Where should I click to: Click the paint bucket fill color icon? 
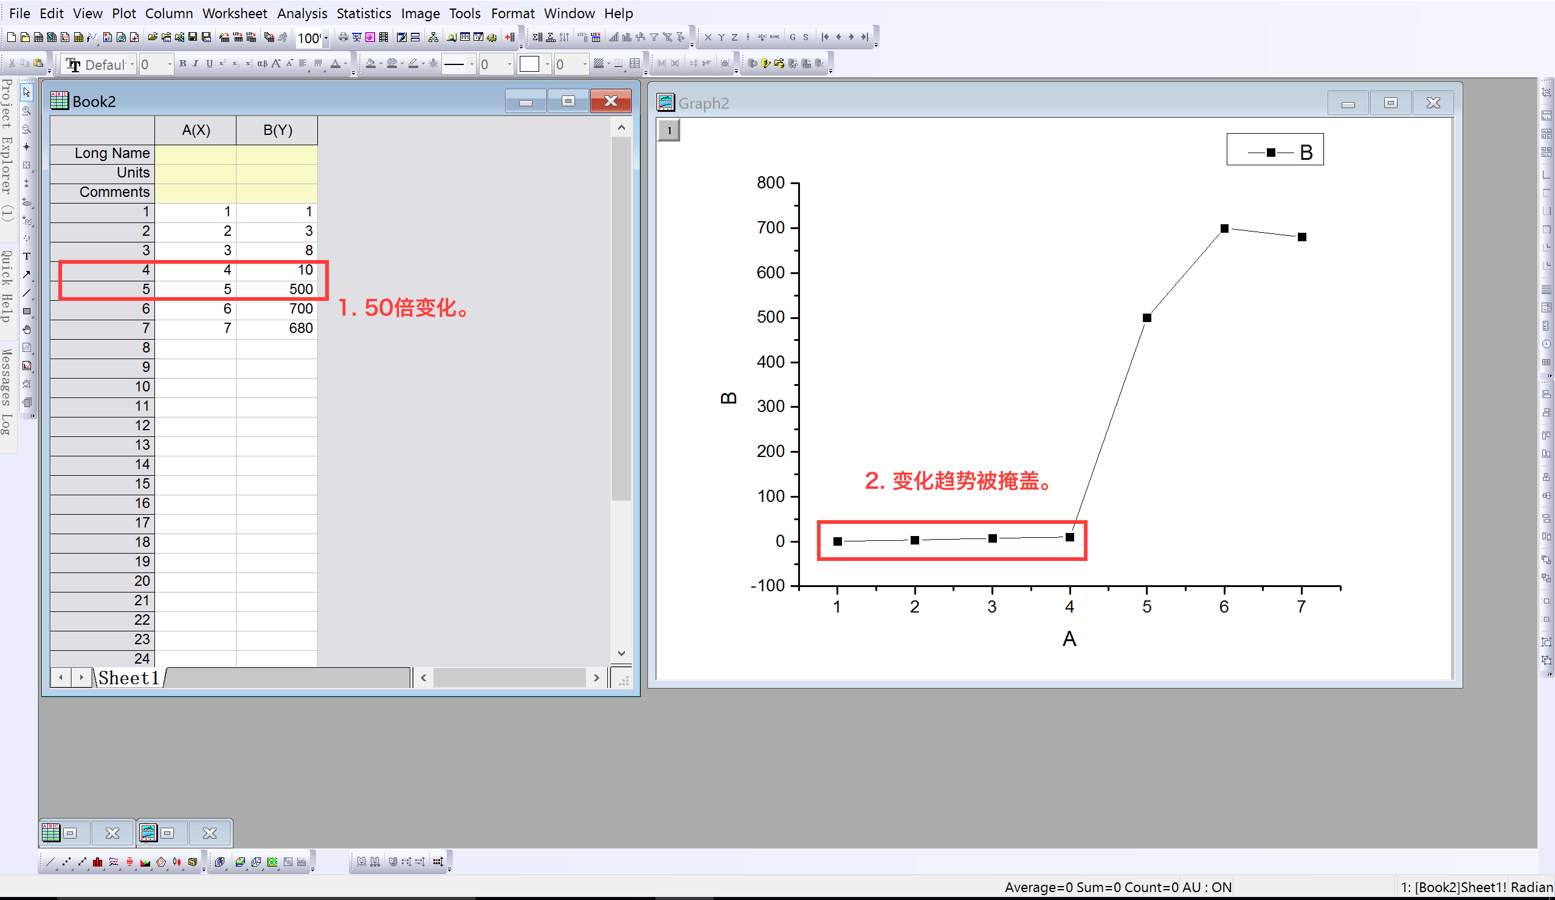pyautogui.click(x=370, y=64)
